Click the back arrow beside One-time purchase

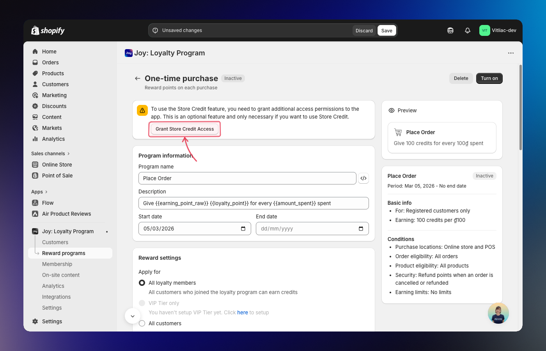click(137, 78)
